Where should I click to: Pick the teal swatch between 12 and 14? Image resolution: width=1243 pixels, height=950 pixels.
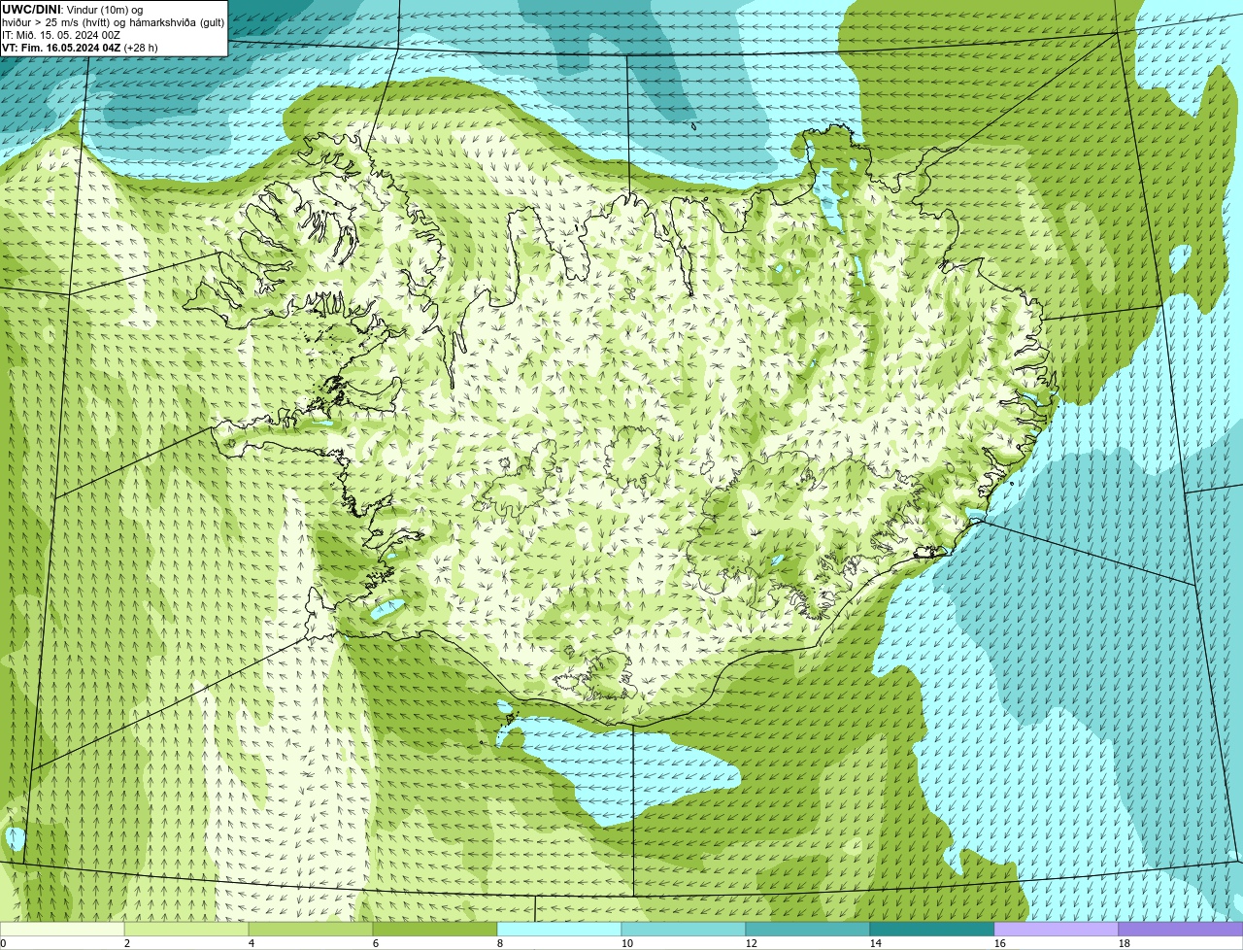tap(808, 929)
